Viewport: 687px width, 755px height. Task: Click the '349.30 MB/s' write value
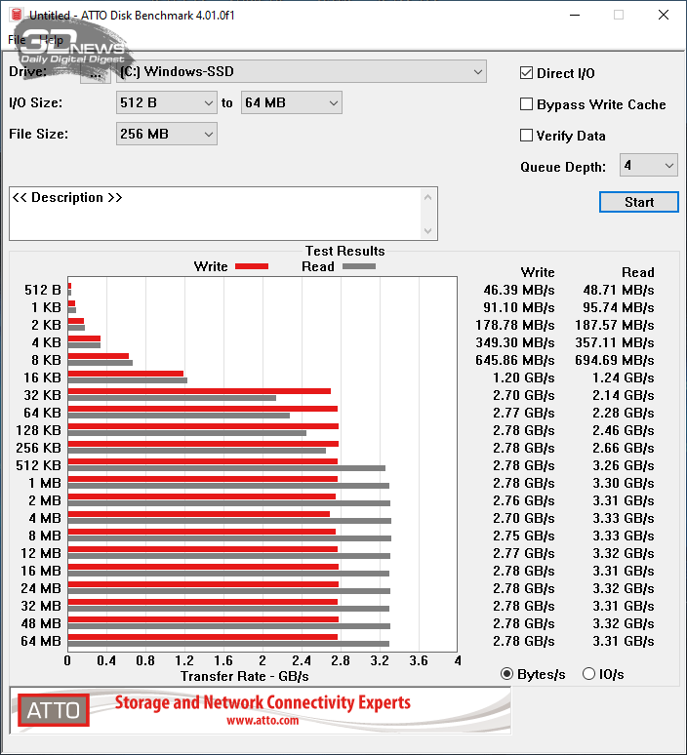coord(515,342)
